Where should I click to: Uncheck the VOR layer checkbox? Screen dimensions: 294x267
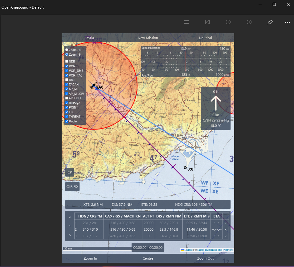67,66
